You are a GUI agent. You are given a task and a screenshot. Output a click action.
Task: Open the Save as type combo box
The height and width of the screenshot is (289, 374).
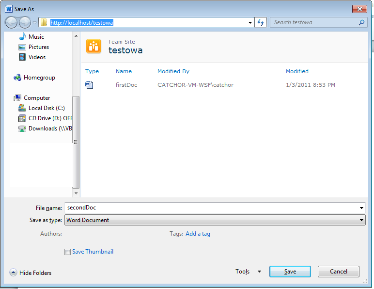pyautogui.click(x=215, y=220)
